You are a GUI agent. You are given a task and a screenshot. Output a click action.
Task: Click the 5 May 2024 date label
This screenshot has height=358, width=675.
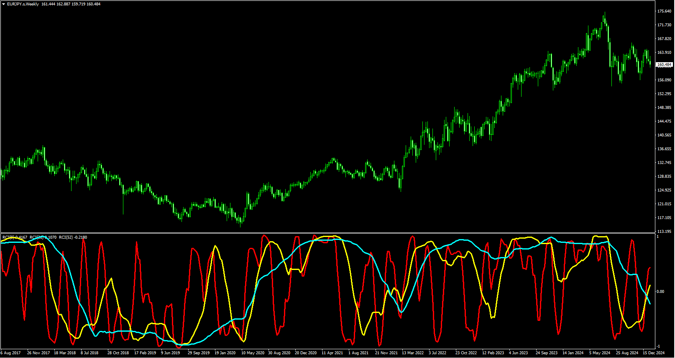pos(600,353)
